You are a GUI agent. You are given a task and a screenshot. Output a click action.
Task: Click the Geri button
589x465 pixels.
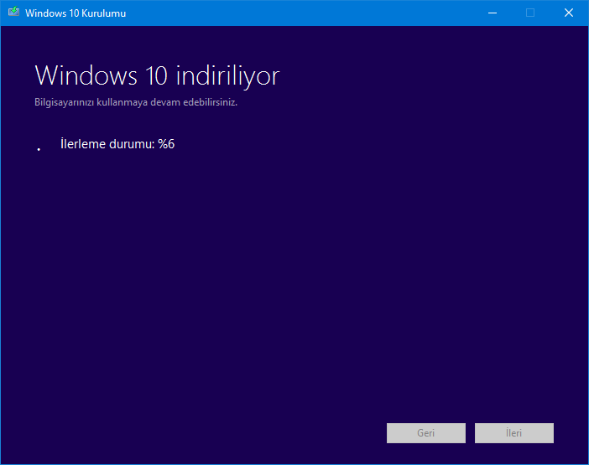[426, 433]
